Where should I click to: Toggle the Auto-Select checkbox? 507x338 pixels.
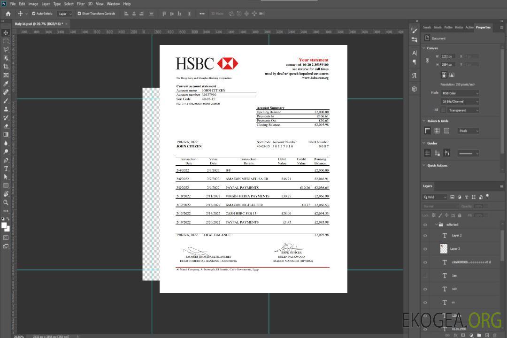point(34,14)
